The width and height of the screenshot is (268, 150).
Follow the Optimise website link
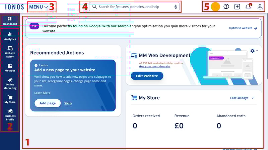243,28
